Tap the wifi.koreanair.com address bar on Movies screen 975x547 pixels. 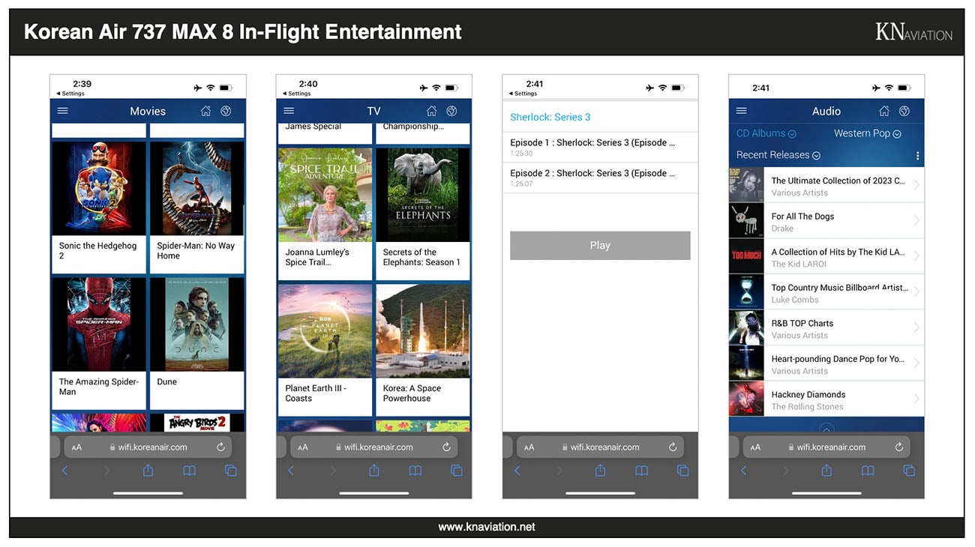[x=148, y=447]
